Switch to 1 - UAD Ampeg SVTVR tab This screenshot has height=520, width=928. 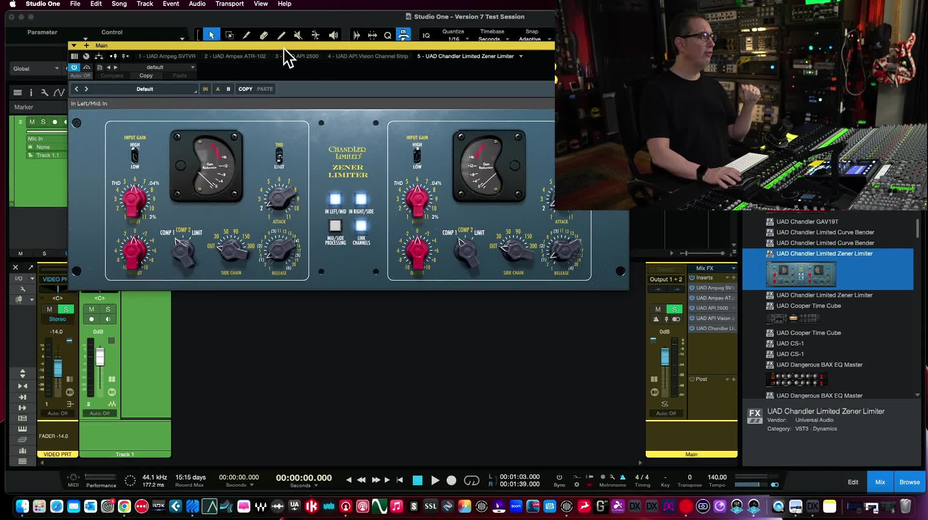tap(167, 56)
